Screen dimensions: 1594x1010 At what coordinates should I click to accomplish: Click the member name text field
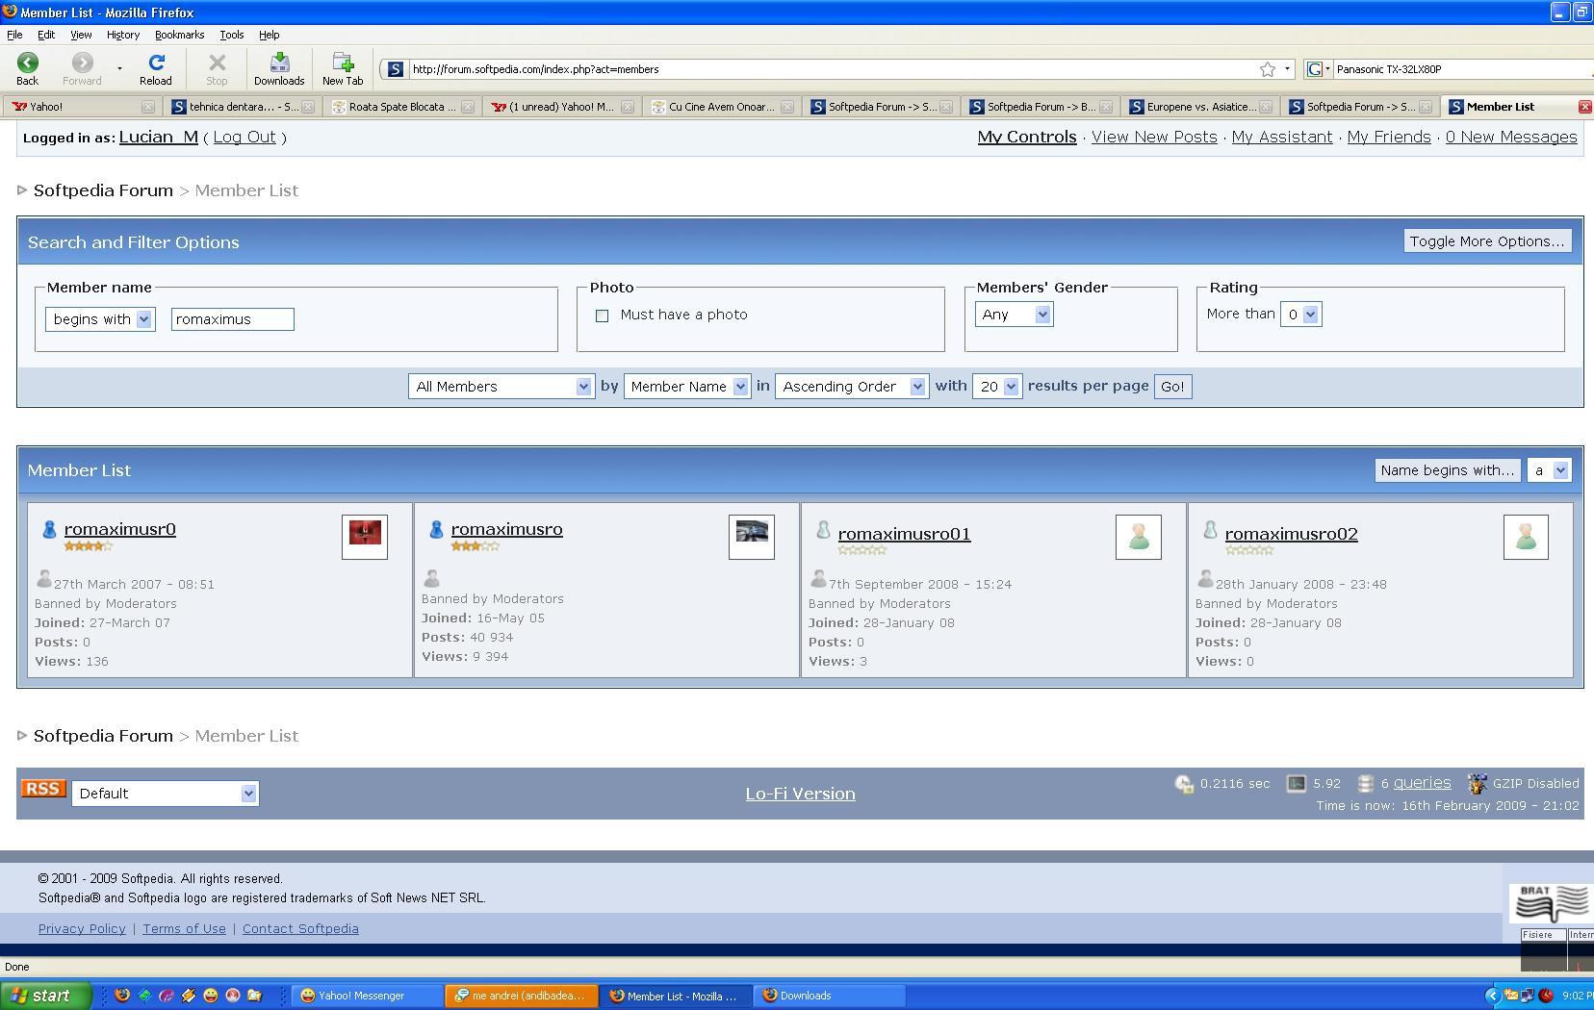(x=232, y=319)
